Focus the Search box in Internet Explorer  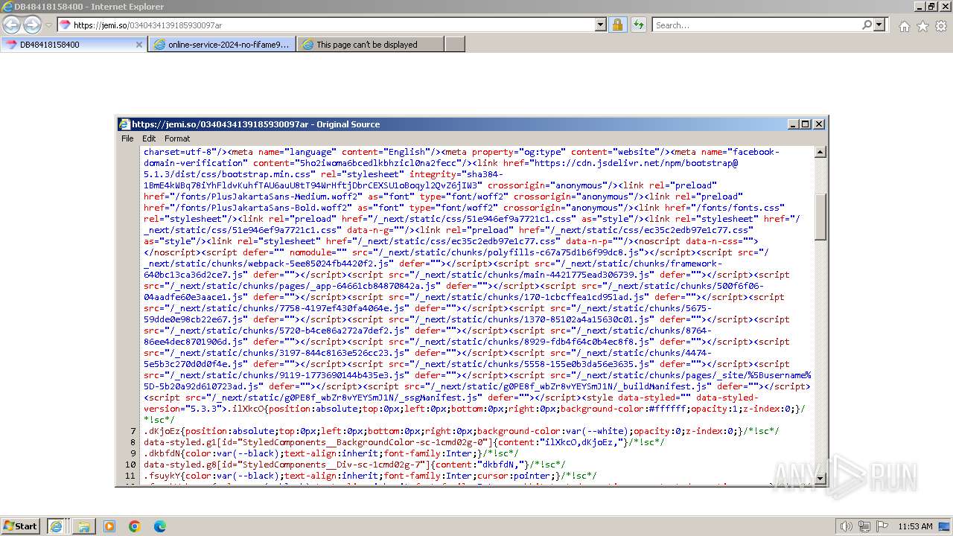tap(757, 25)
